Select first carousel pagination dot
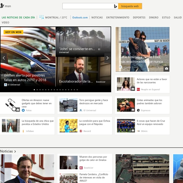The width and height of the screenshot is (183, 183). click(34, 90)
